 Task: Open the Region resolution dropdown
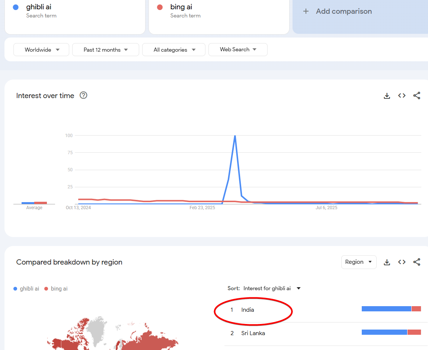(359, 262)
